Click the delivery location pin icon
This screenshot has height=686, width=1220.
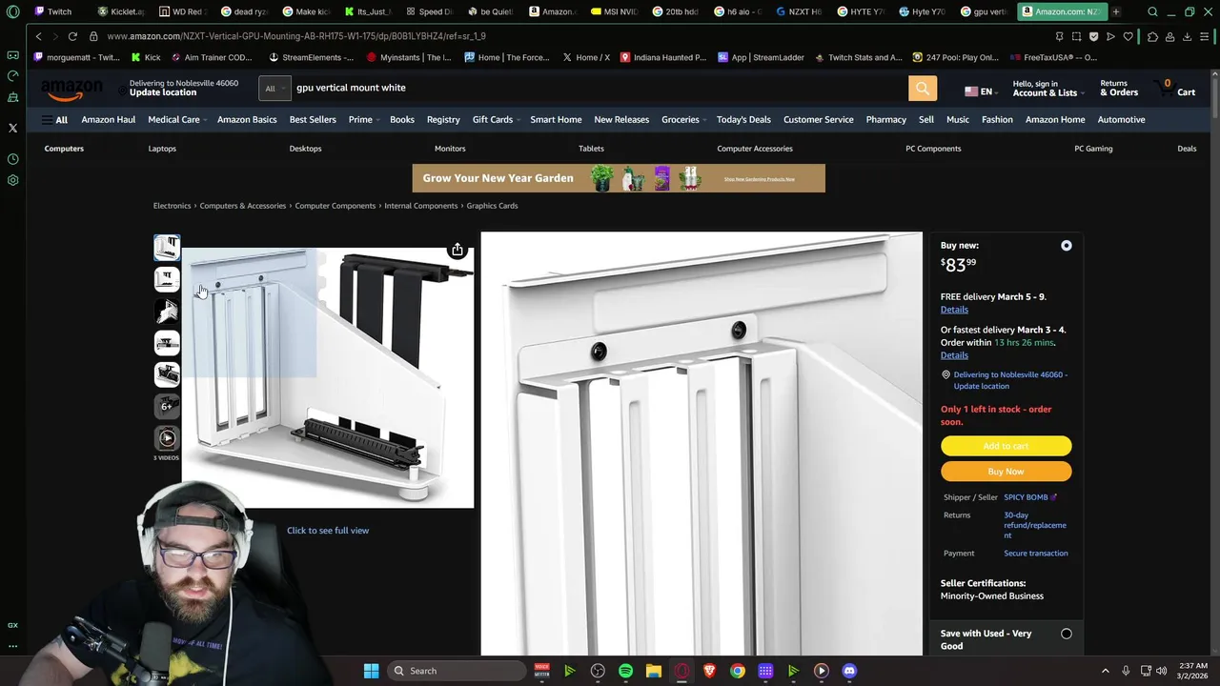click(x=945, y=375)
